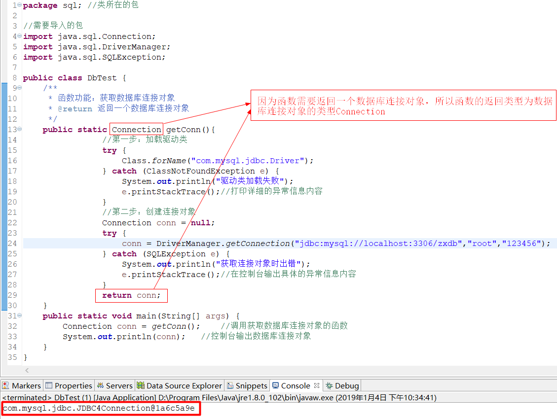The image size is (557, 419).
Task: Open the Markers tab
Action: 22,385
